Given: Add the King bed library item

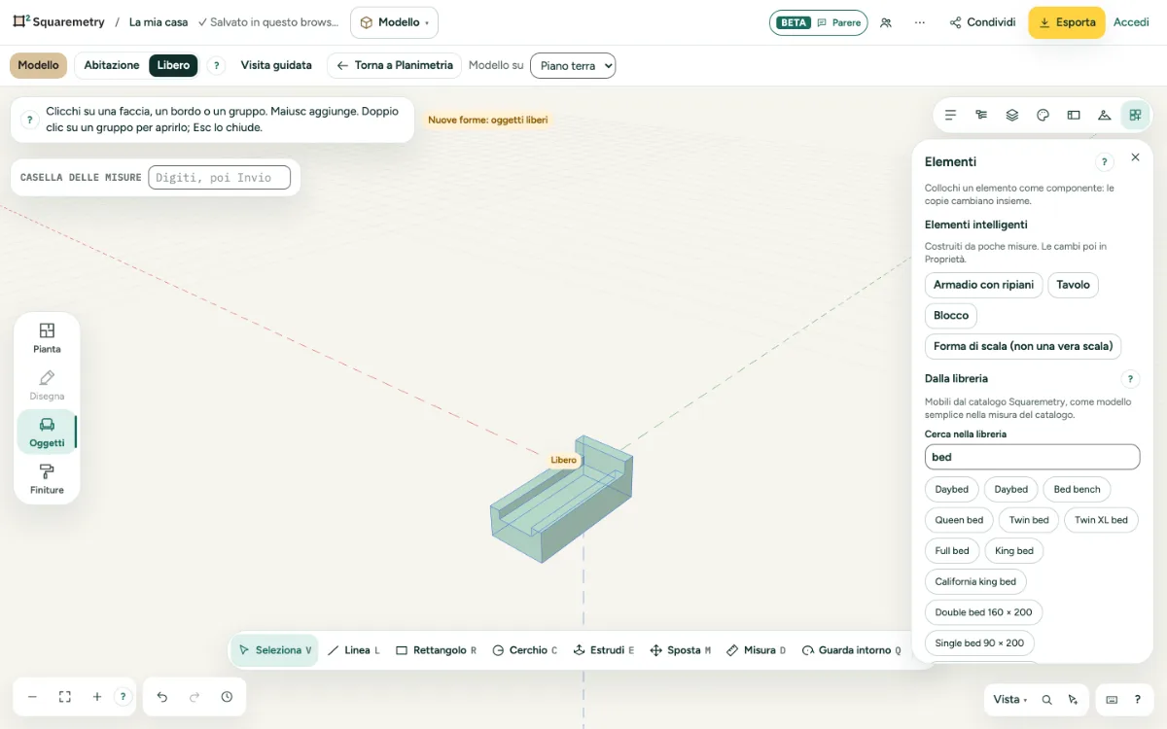Looking at the screenshot, I should [x=1013, y=551].
